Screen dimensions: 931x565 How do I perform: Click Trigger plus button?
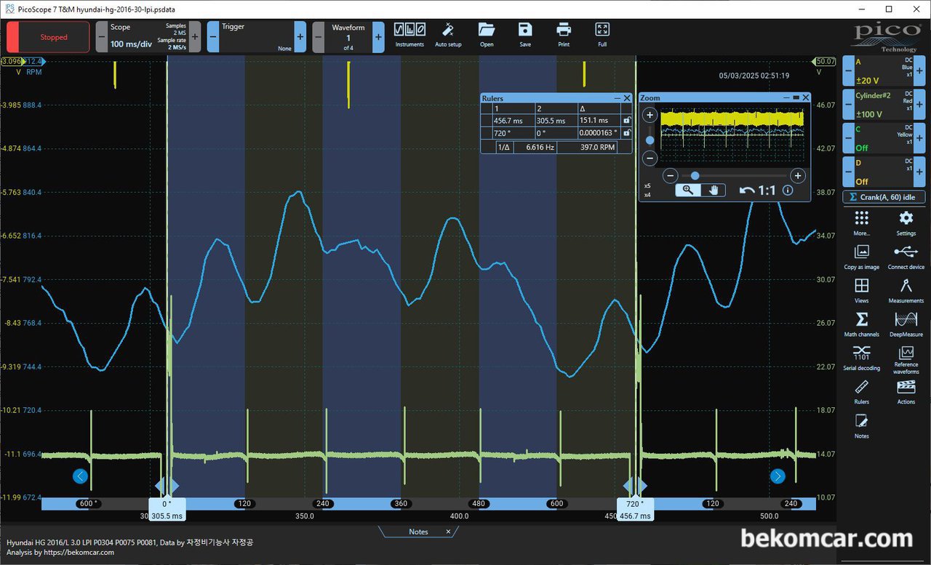point(300,36)
